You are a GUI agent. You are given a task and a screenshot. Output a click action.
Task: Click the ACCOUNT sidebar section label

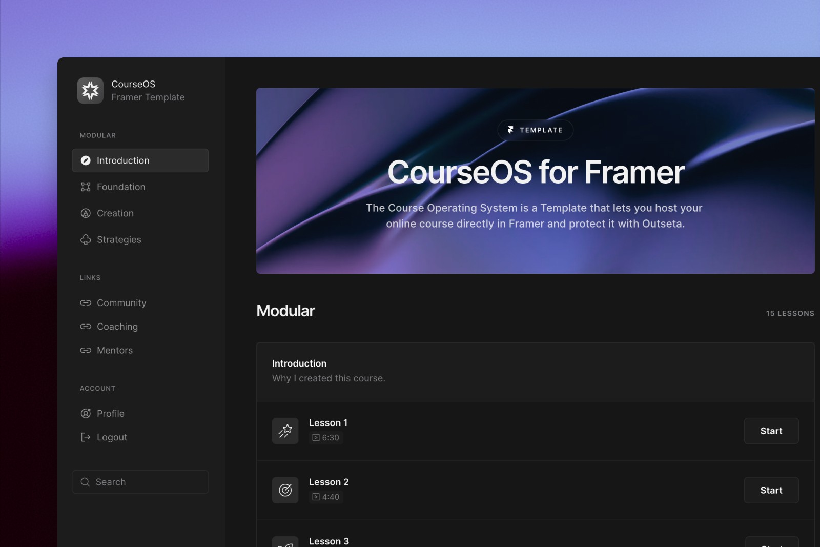(x=97, y=389)
